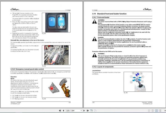Image resolution: width=166 pixels, height=113 pixels.
Task: Click heading 3.14.2 Layout of components
Action: [x=103, y=67]
